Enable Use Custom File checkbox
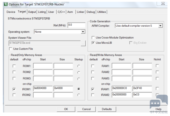This screenshot has height=116, width=170. 11,49
